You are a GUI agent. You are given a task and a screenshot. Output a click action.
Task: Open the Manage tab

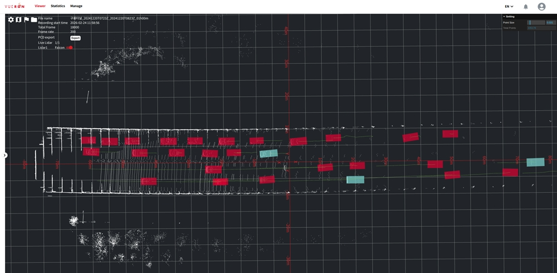76,6
